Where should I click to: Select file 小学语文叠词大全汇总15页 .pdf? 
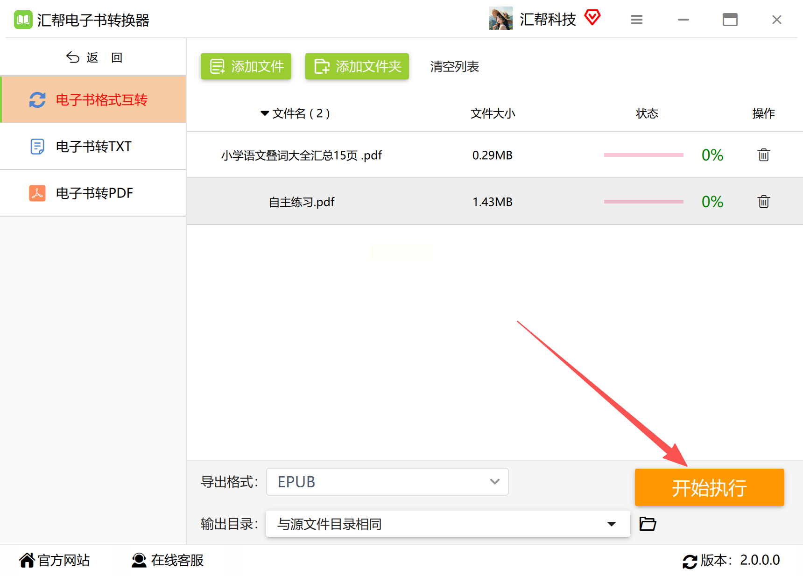point(302,155)
